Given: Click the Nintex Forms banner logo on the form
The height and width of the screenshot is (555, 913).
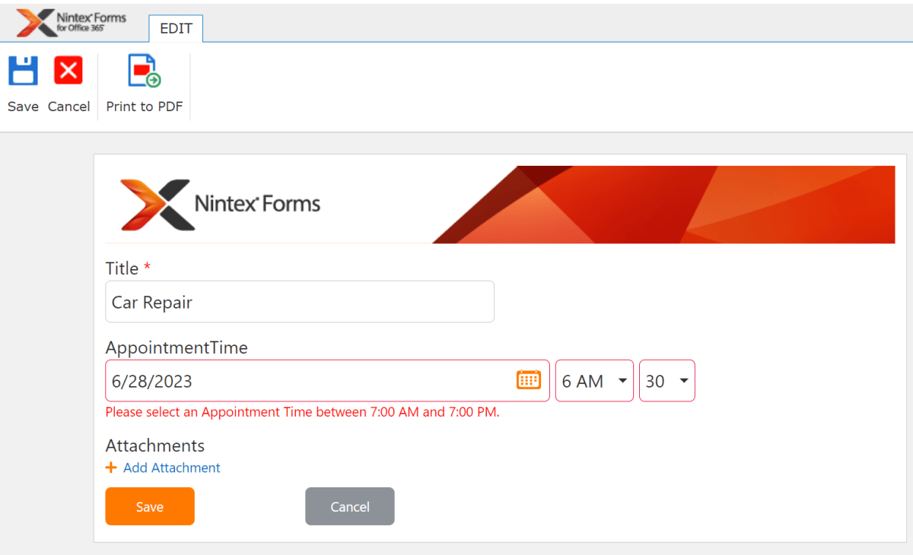Looking at the screenshot, I should (221, 203).
